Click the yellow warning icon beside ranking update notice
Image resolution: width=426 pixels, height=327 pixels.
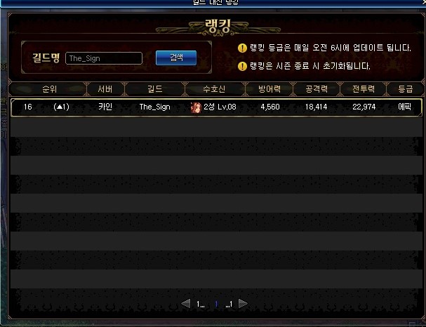242,48
